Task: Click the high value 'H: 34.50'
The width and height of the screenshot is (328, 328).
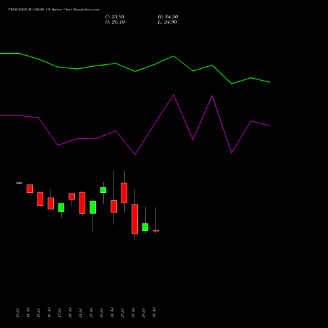Action: pyautogui.click(x=168, y=17)
